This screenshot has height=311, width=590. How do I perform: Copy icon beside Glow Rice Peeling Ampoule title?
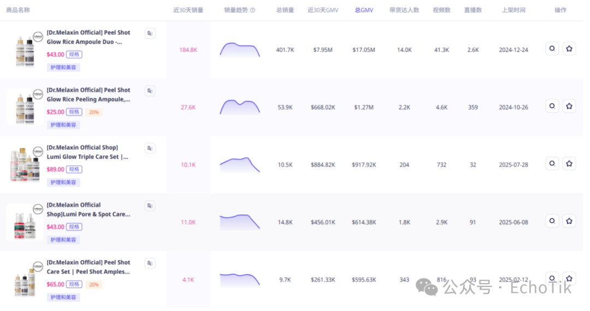pyautogui.click(x=150, y=91)
